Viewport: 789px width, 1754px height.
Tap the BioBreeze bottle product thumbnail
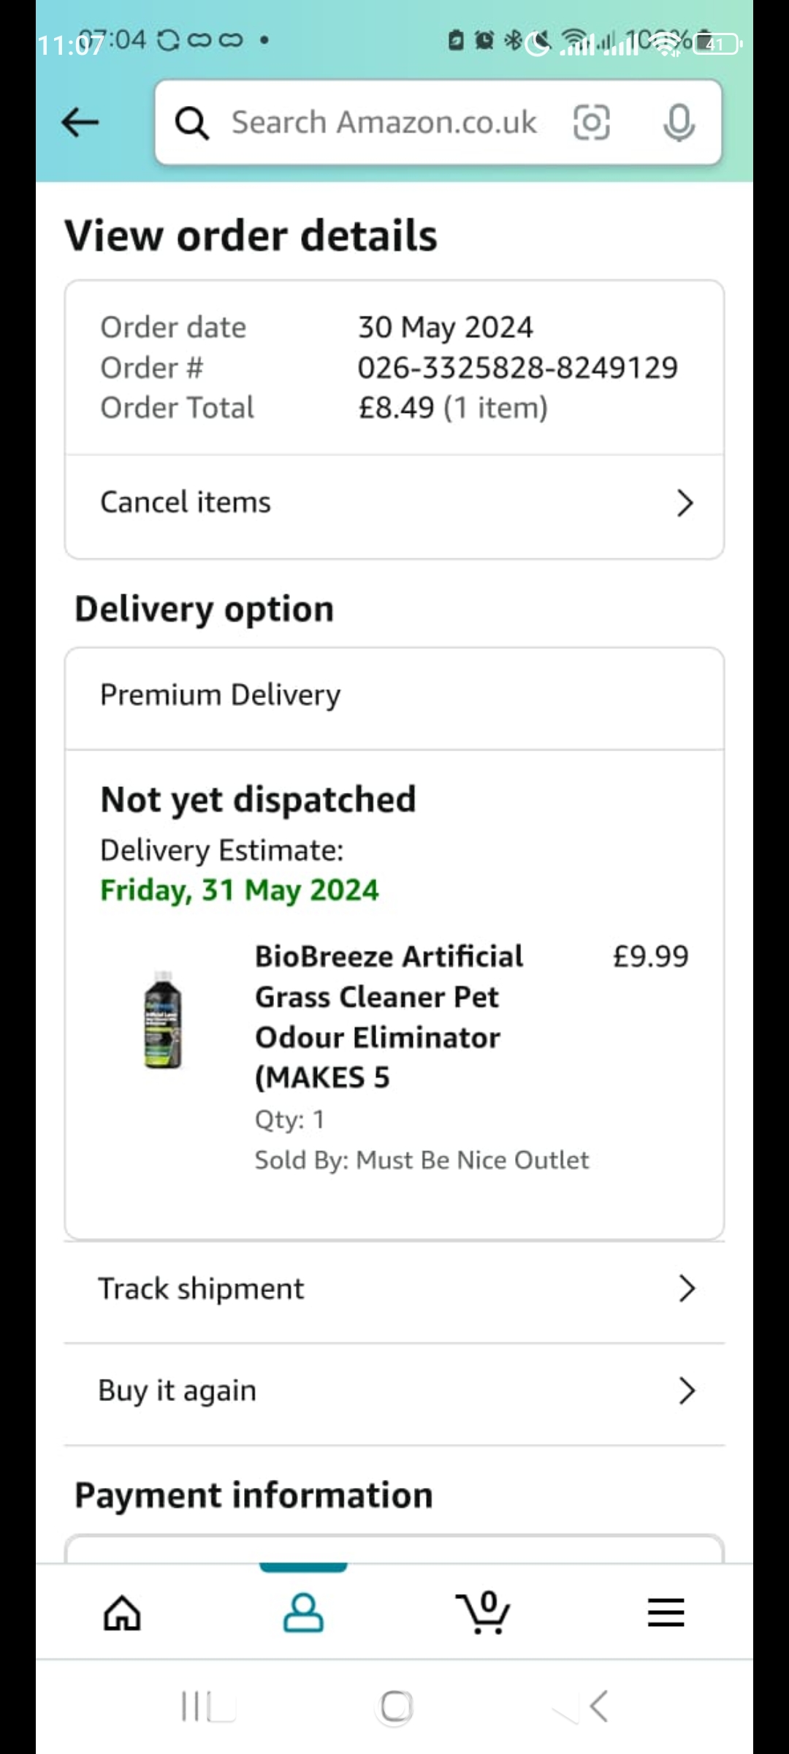pyautogui.click(x=163, y=1020)
